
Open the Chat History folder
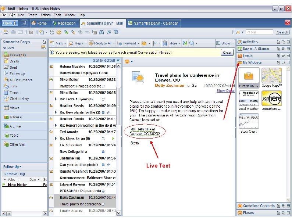point(19,99)
